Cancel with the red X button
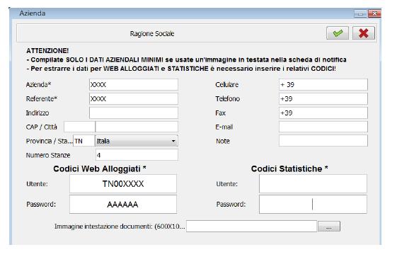Screen dimensions: 397x269 pos(364,33)
